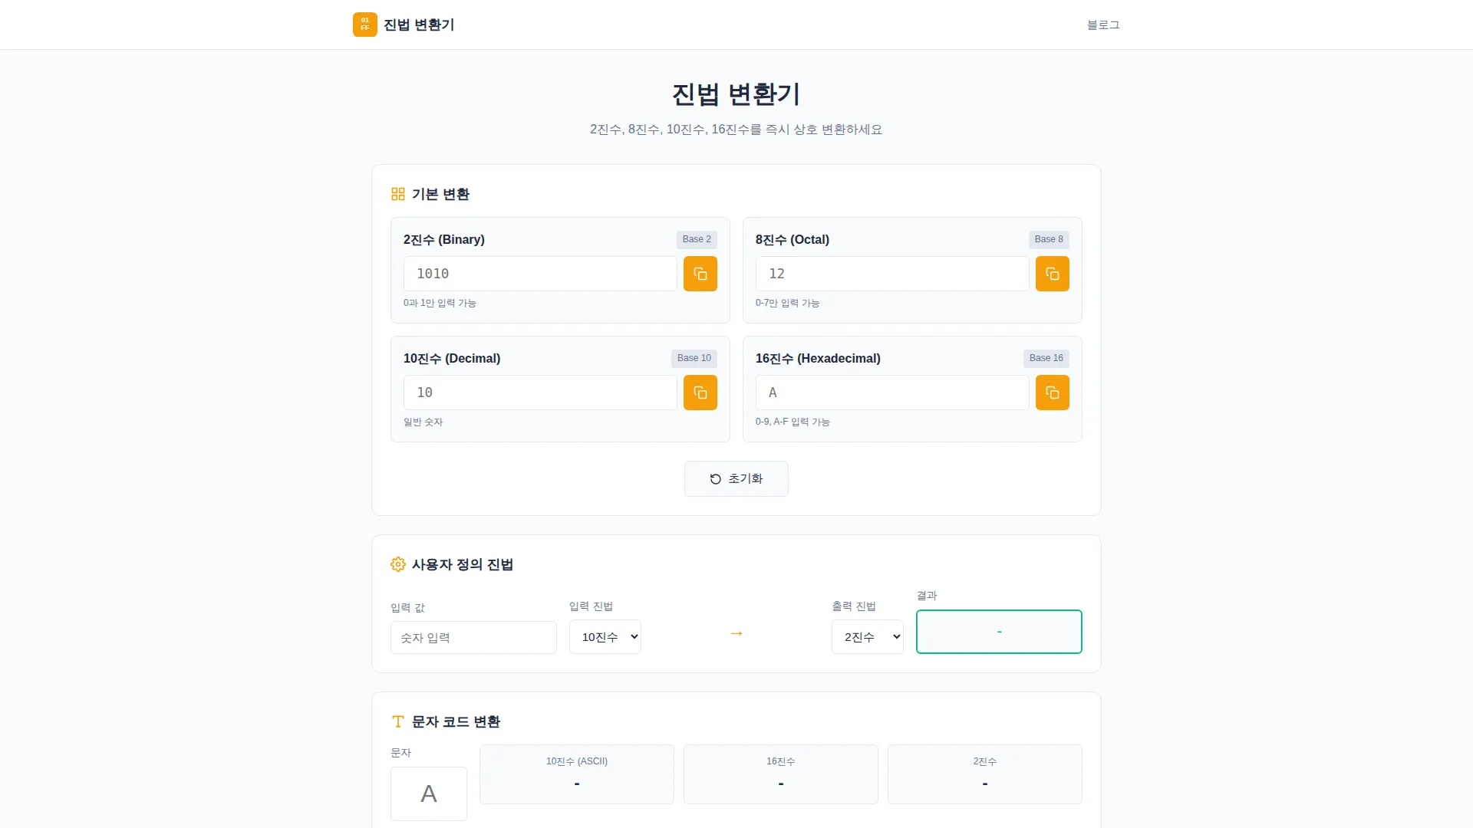Click the grid icon beside 기본 변환

click(x=397, y=193)
